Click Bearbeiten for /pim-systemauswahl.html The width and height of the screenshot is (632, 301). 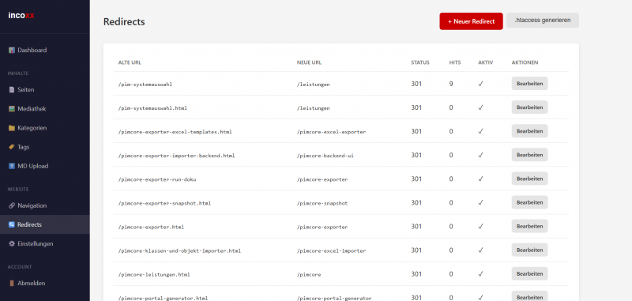pyautogui.click(x=529, y=107)
